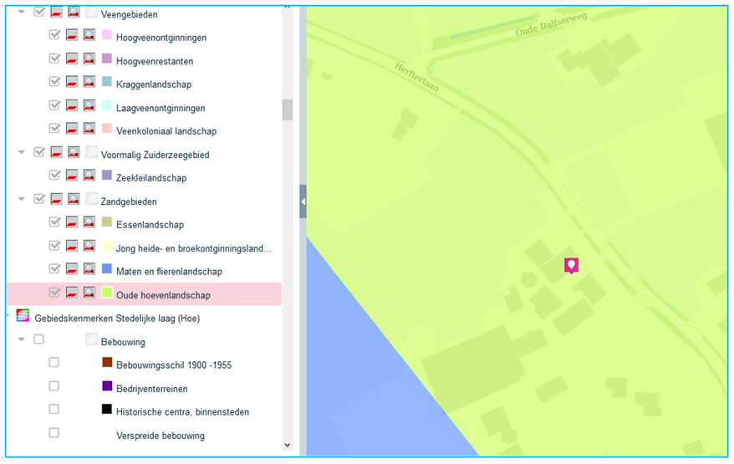This screenshot has height=464, width=734.
Task: Click the purple Bedrijventerreinen color swatch
Action: (107, 385)
